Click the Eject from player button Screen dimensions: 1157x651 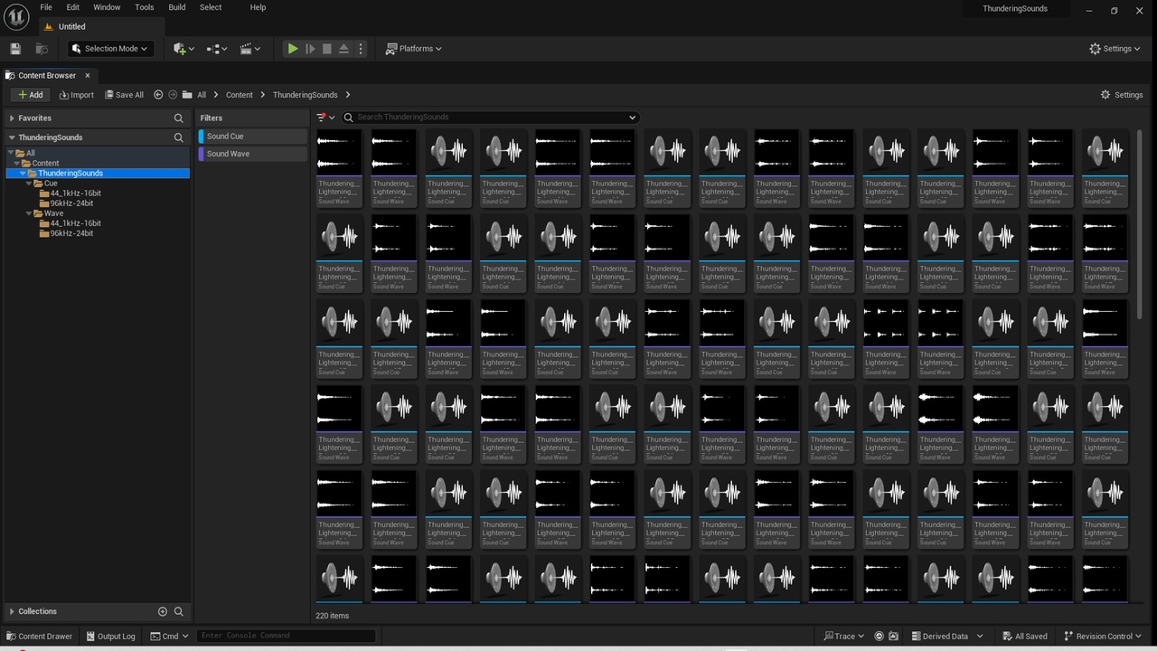pyautogui.click(x=343, y=49)
